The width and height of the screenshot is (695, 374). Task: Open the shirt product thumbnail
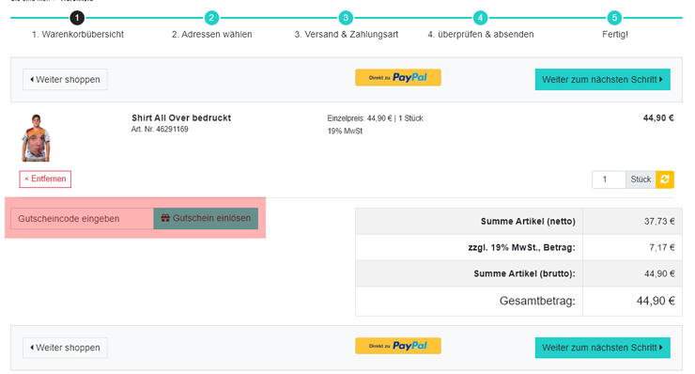36,138
